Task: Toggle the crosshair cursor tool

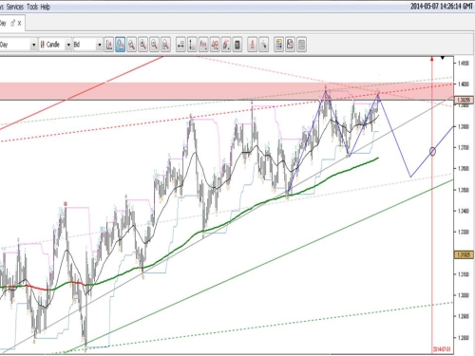Action: click(263, 45)
